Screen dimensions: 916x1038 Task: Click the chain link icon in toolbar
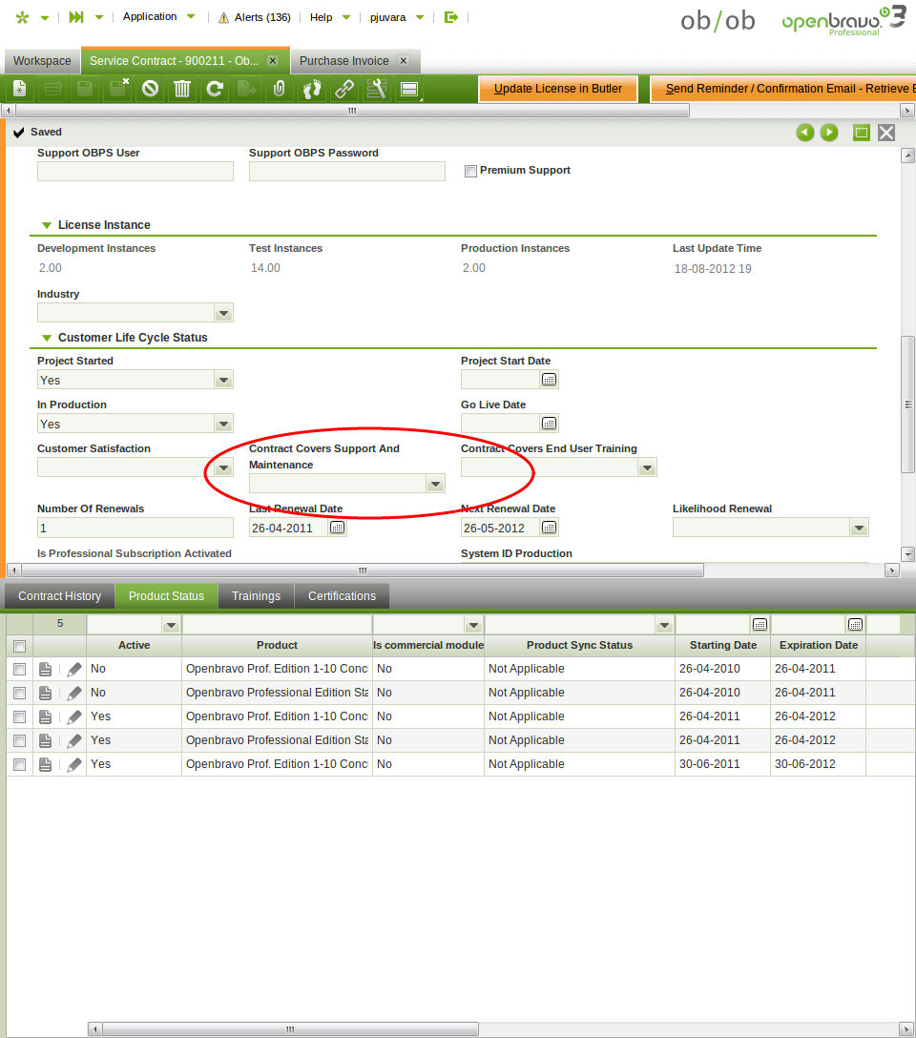click(344, 89)
